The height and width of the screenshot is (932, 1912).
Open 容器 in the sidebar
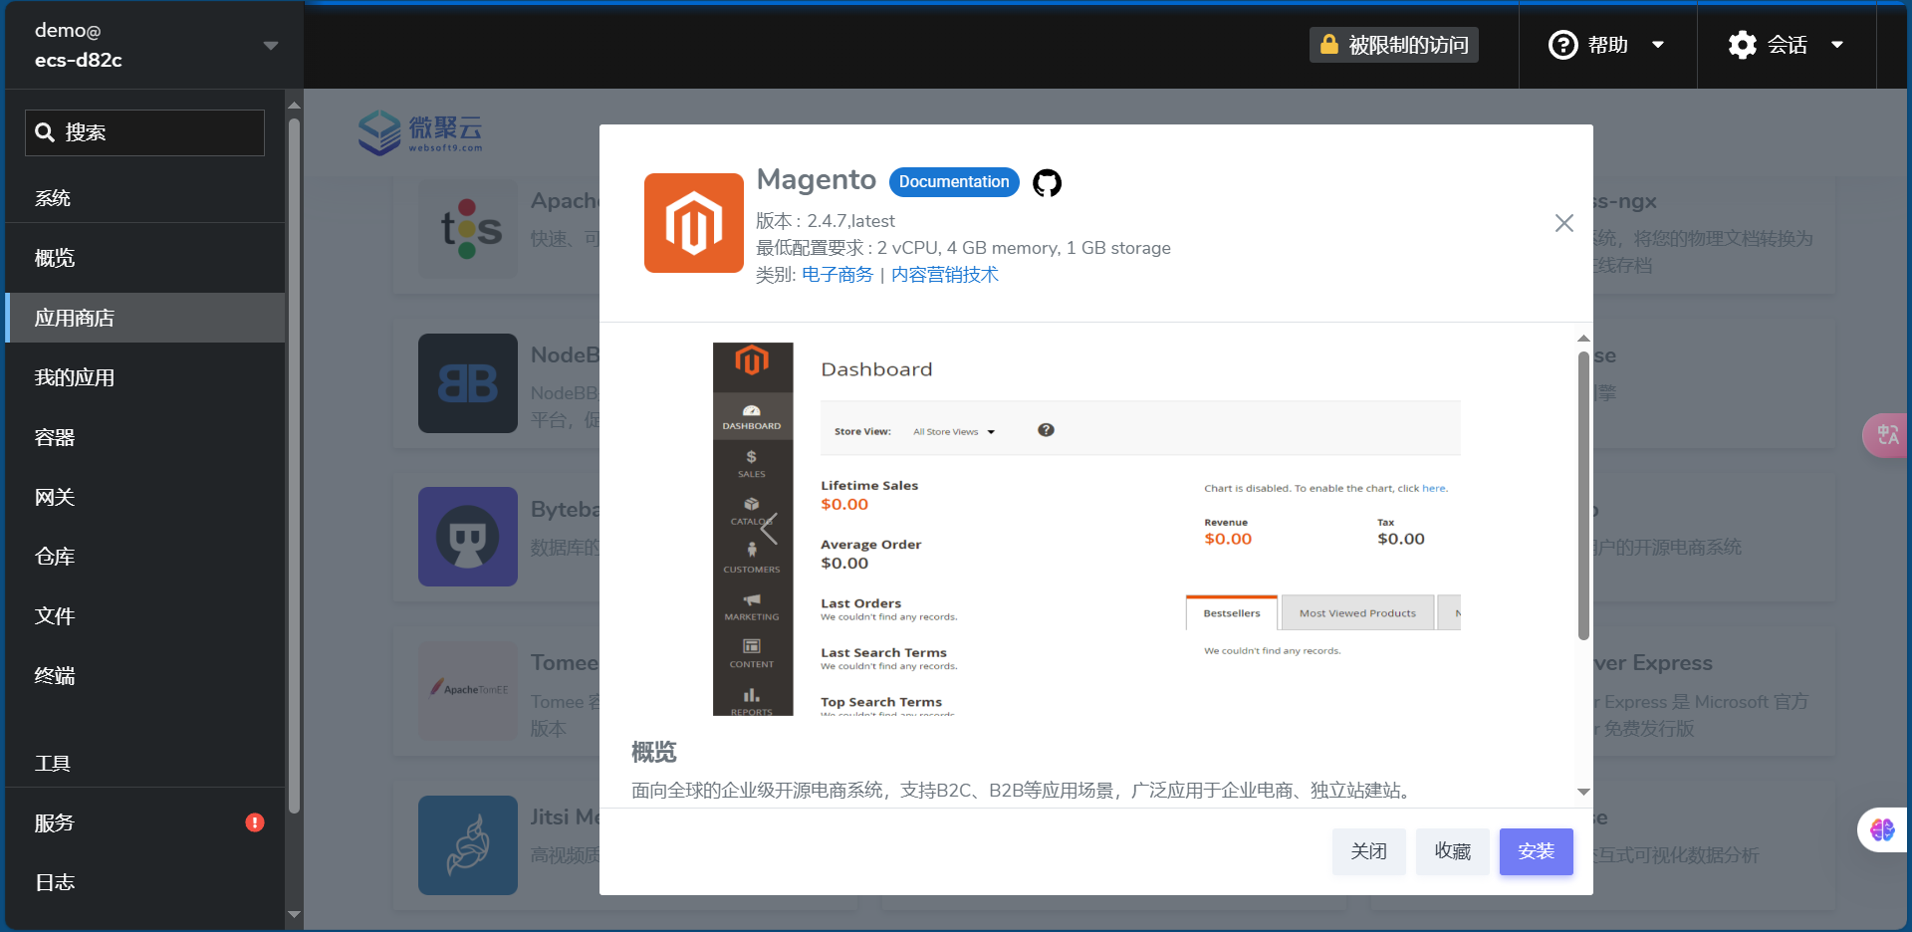tap(145, 437)
